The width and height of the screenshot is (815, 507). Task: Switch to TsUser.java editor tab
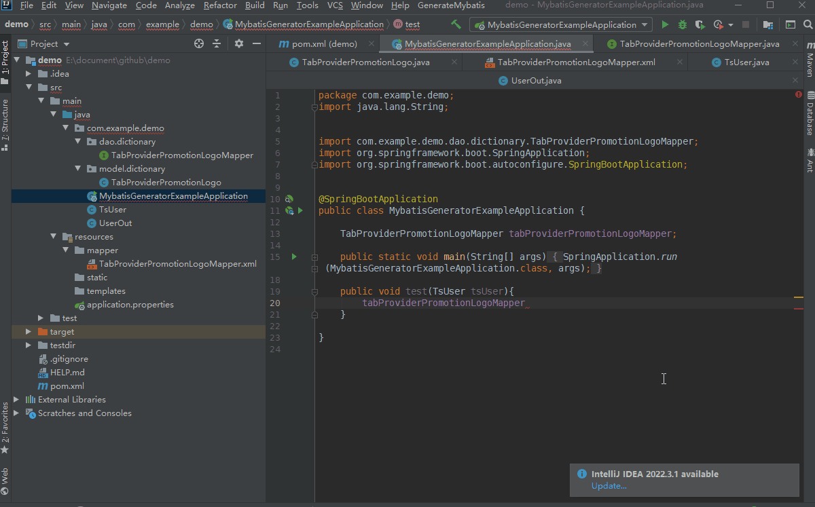(x=746, y=62)
